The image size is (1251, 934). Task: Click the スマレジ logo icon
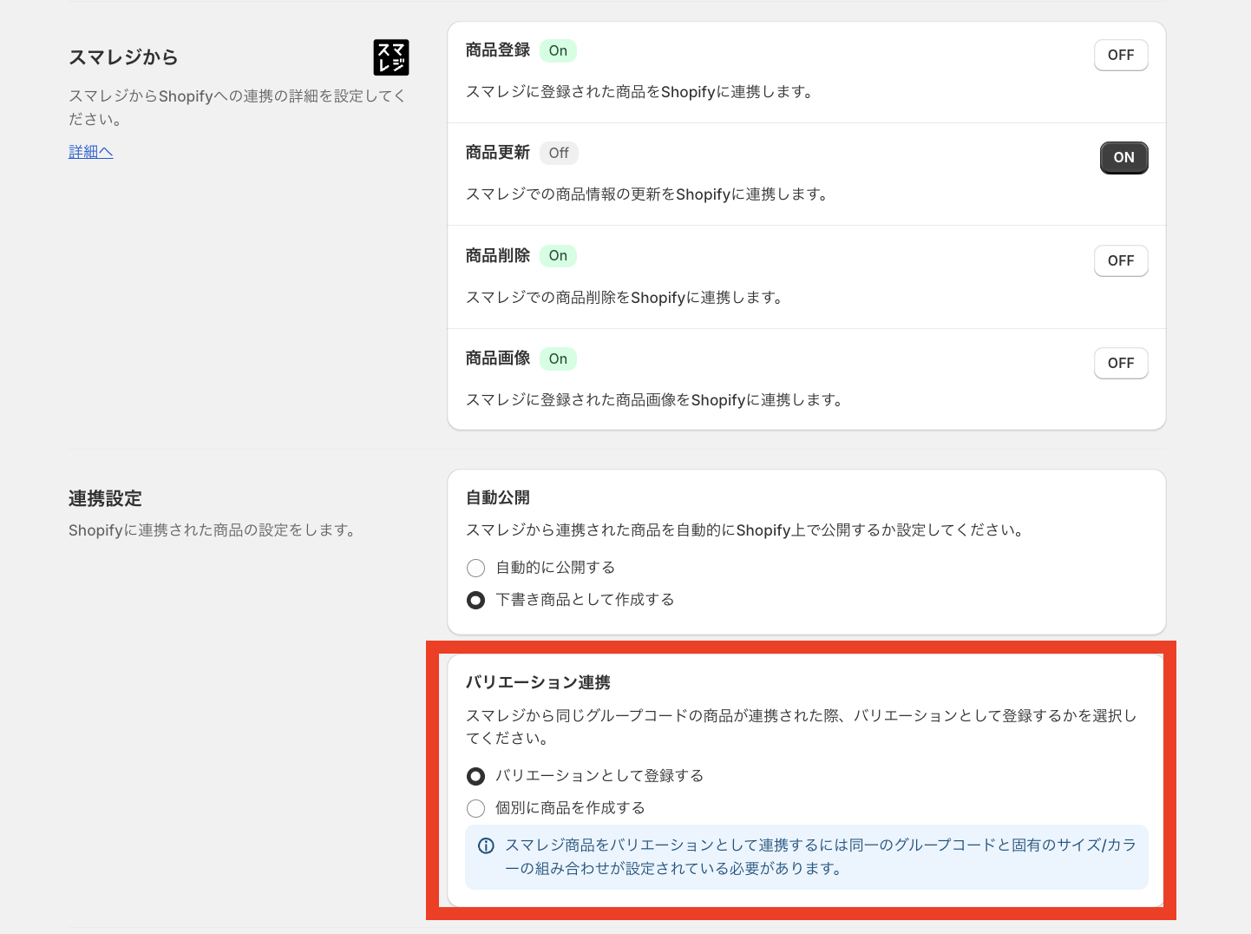(391, 57)
